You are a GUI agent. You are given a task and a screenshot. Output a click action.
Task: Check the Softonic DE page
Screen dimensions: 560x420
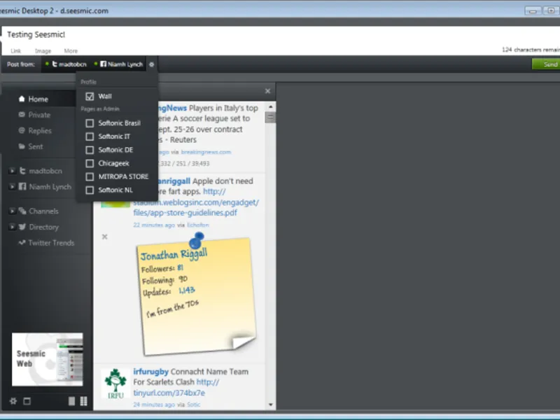coord(90,150)
